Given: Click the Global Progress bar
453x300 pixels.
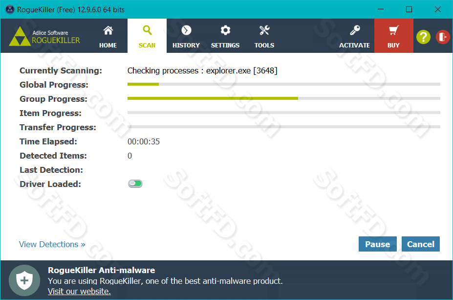Looking at the screenshot, I should [x=284, y=84].
